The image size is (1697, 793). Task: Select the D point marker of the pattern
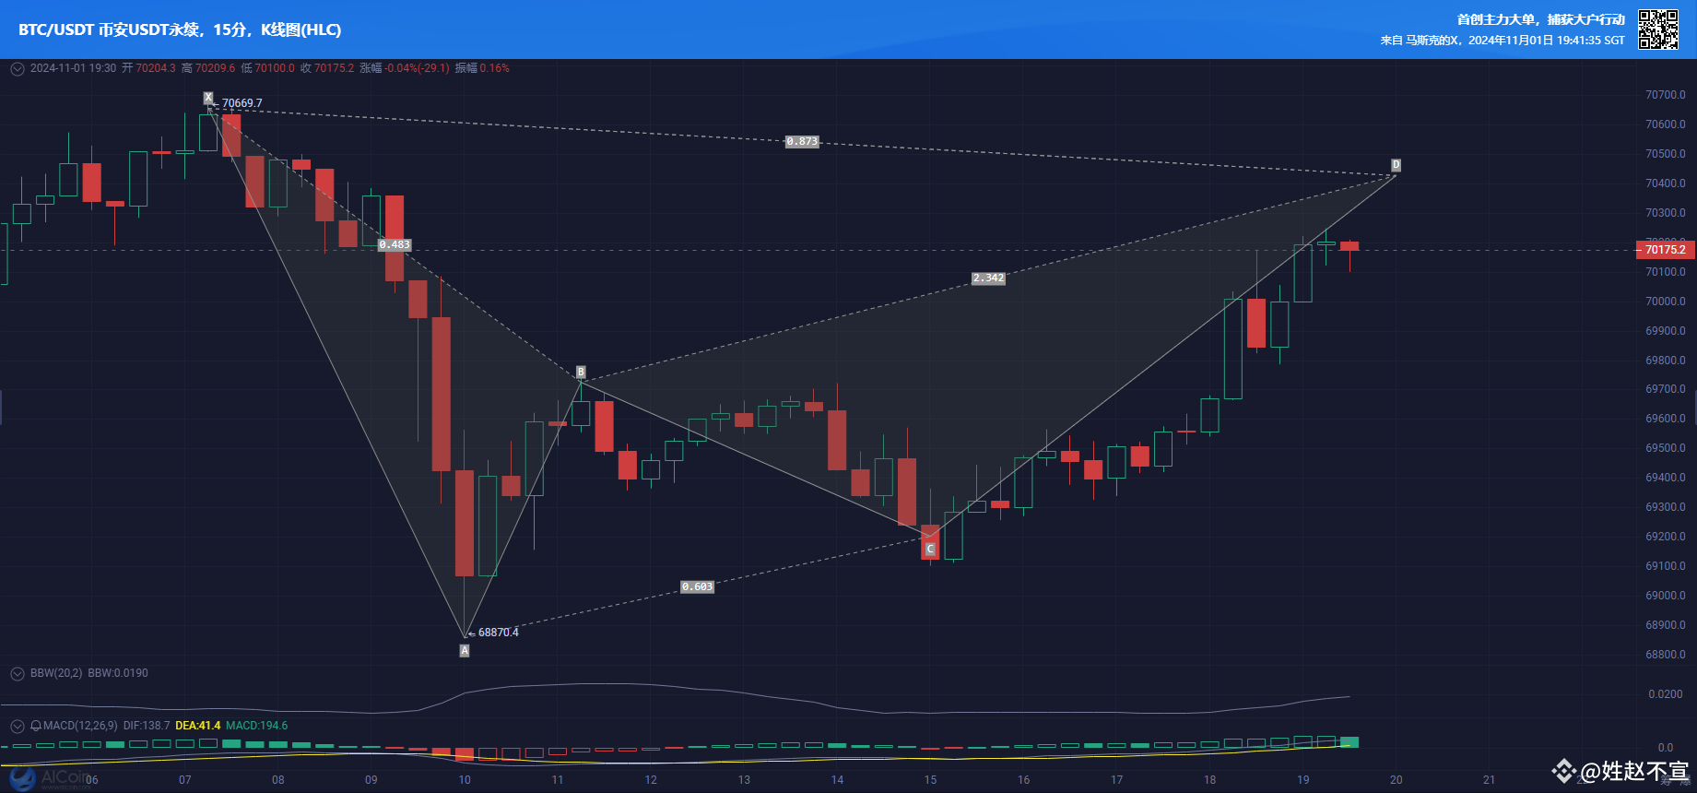[x=1396, y=165]
